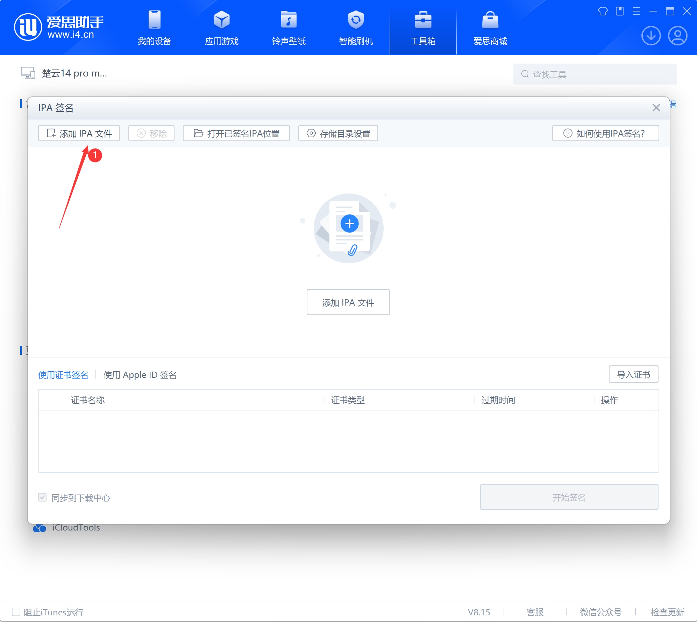Click the 查找工具 search field
Screen dimensions: 697x622
[595, 74]
